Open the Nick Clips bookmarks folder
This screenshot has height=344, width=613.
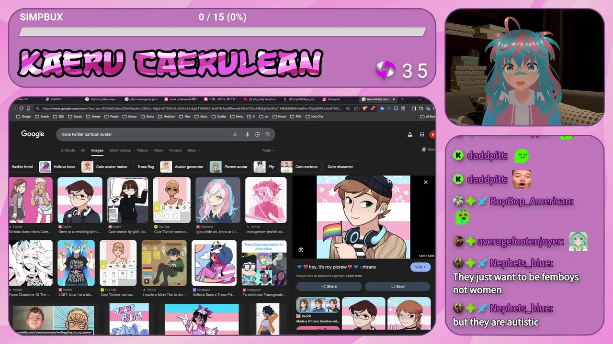pyautogui.click(x=315, y=117)
